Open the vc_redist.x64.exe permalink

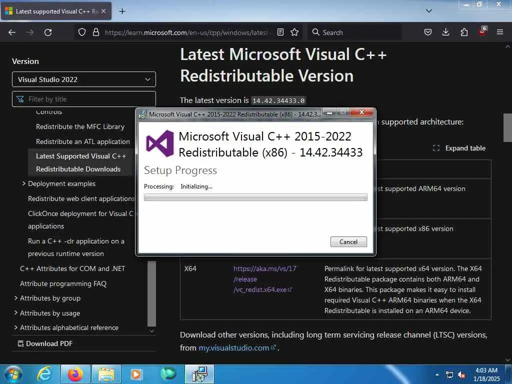(264, 279)
